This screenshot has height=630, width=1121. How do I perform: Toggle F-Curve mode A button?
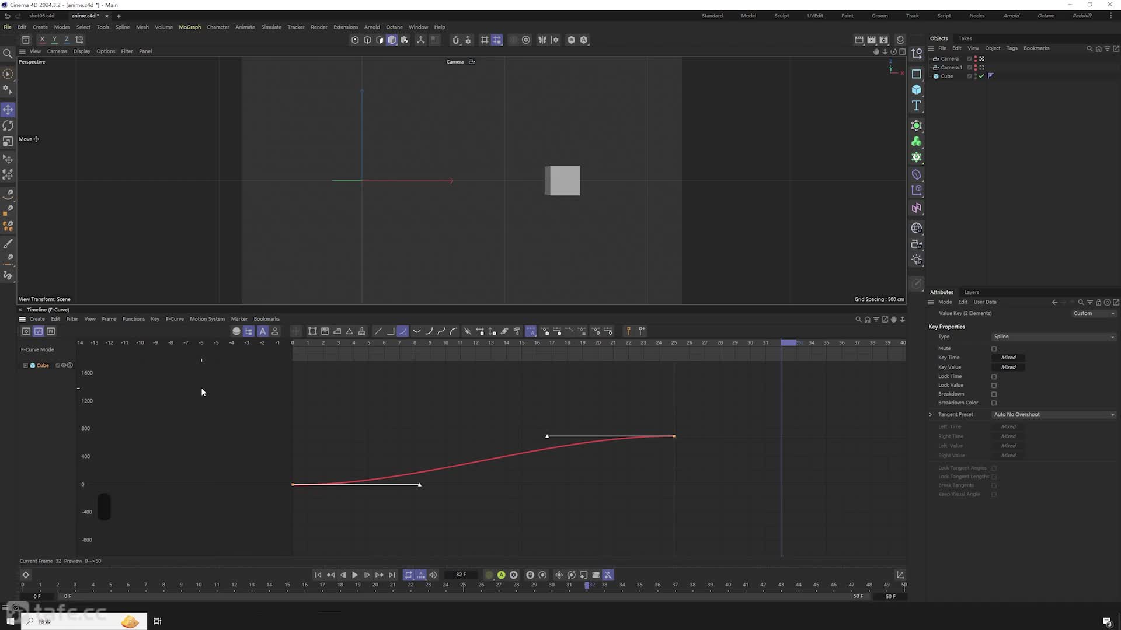(263, 331)
